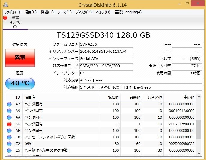Click the interface field Serial ATA

[106, 59]
